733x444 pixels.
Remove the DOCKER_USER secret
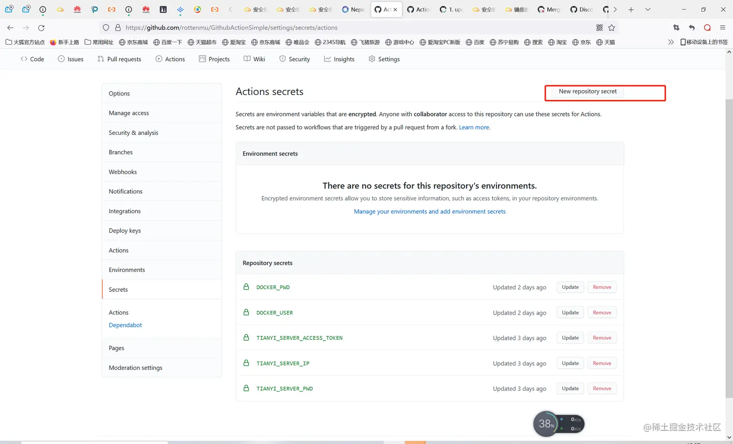tap(602, 313)
